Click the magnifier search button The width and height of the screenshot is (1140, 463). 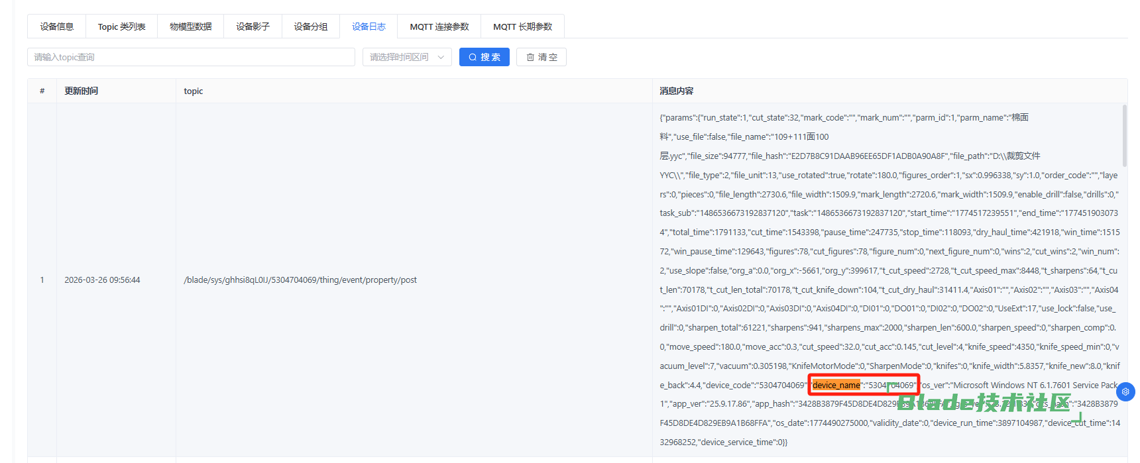click(x=484, y=57)
